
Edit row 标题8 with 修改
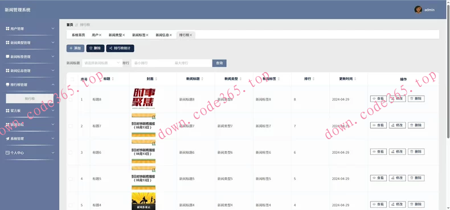(x=397, y=99)
